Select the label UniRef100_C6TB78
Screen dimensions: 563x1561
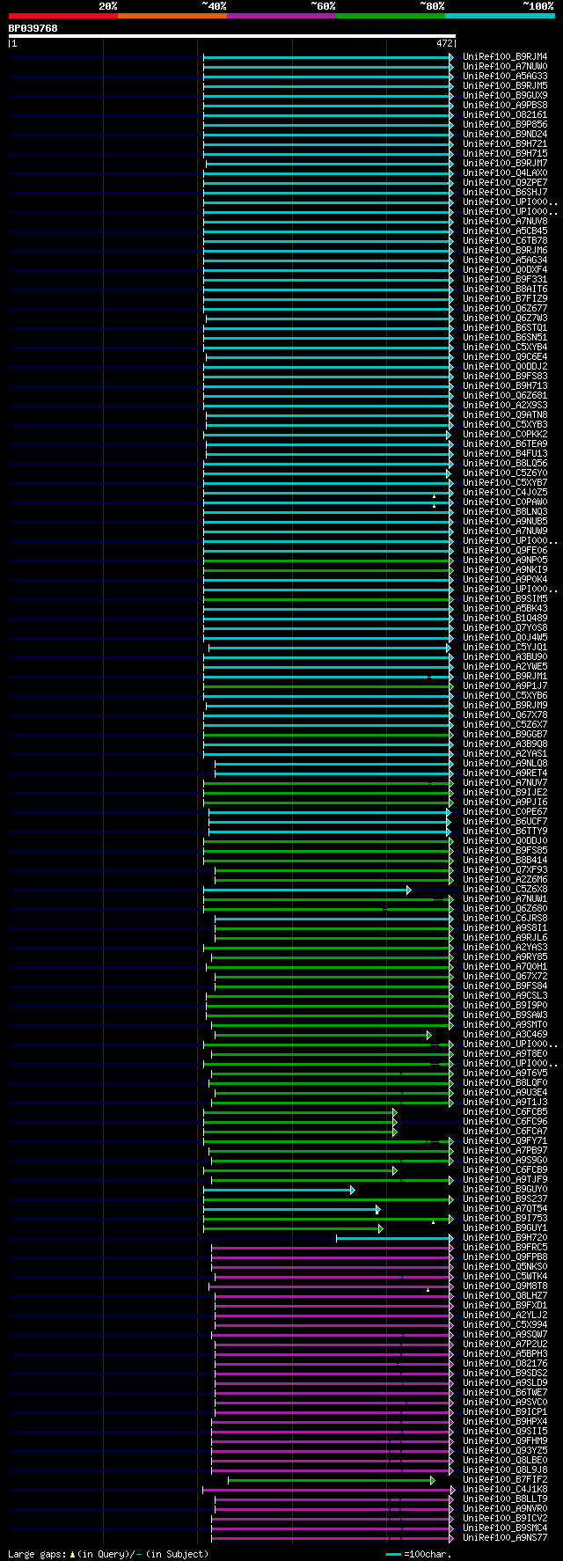coord(505,240)
